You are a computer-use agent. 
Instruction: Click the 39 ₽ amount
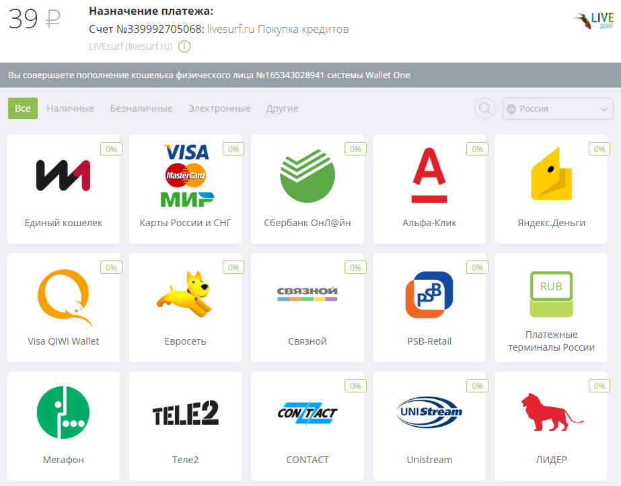[34, 19]
